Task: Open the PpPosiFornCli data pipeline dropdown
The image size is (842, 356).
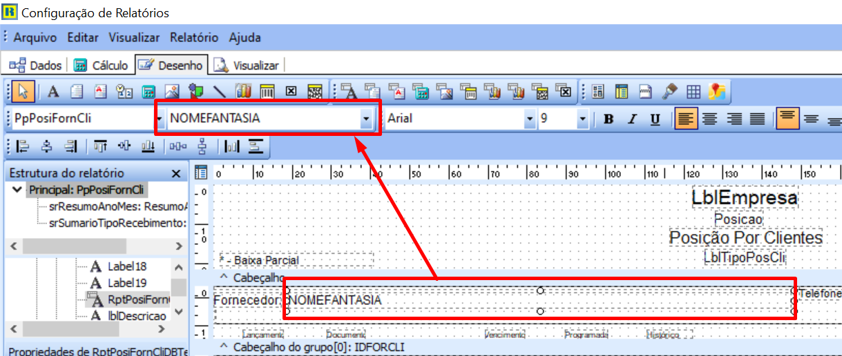Action: point(160,119)
